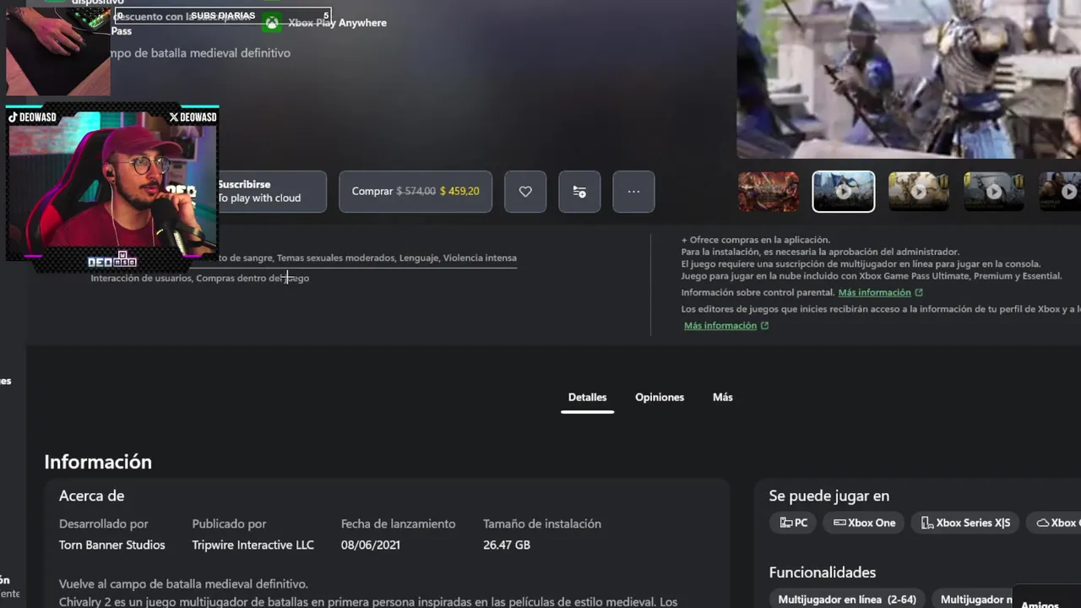Click the Xbox Play Anywhere logo icon
1081x608 pixels.
(272, 23)
